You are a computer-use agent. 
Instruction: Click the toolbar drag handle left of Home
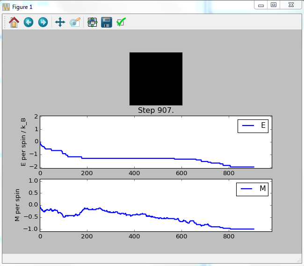coord(5,22)
